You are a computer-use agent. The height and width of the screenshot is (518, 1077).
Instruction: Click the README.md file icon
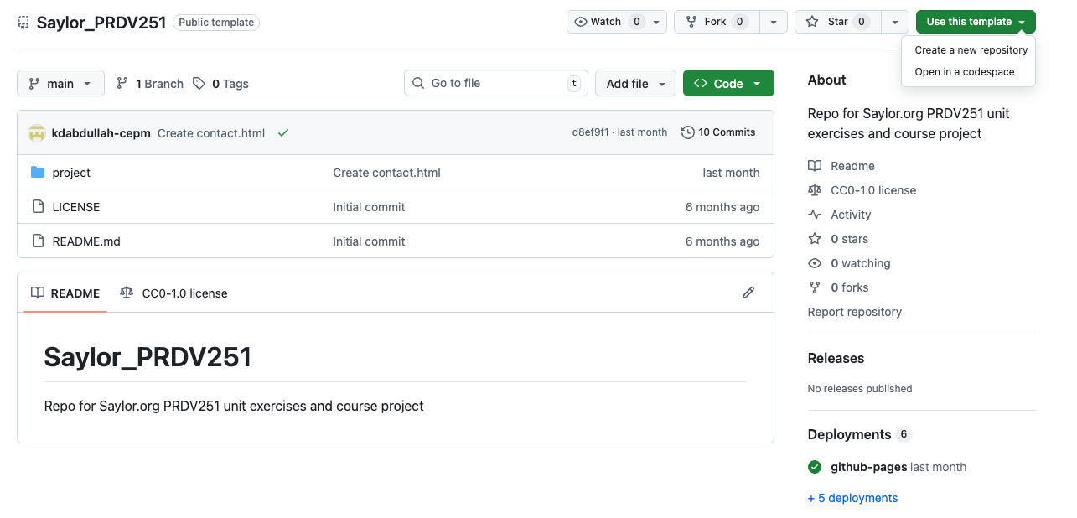[x=38, y=241]
